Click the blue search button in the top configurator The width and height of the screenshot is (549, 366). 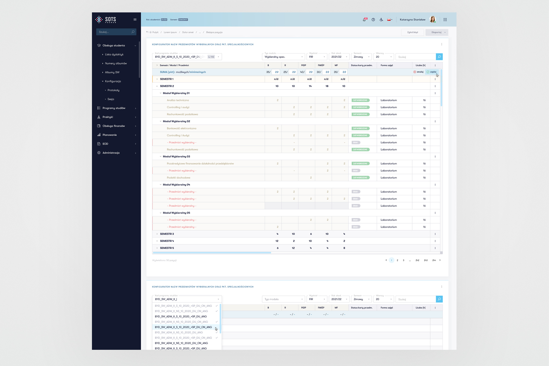439,57
